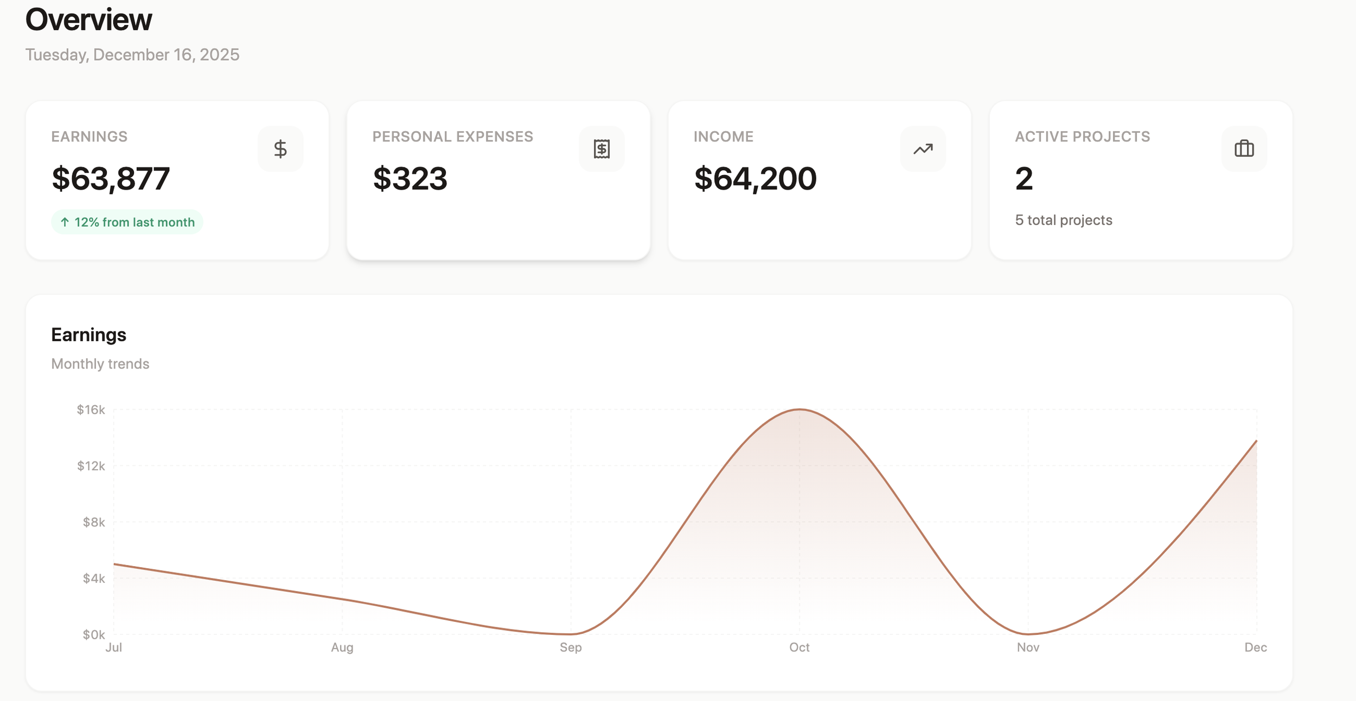Click the Oct peak on earnings chart
Screen dimensions: 1356x701
coord(799,410)
